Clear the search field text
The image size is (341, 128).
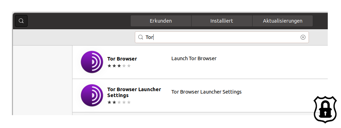303,37
